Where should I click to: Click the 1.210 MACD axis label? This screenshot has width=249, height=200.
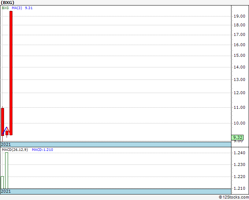pos(239,188)
